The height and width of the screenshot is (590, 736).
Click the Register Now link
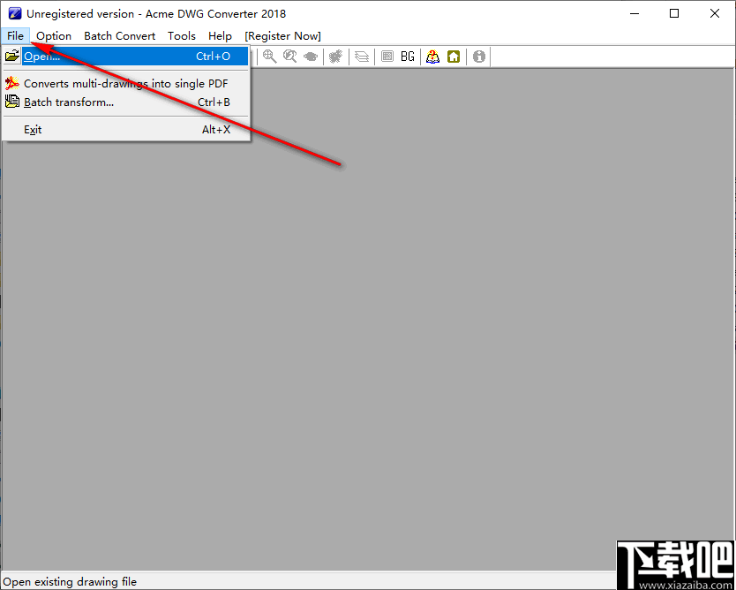(282, 35)
